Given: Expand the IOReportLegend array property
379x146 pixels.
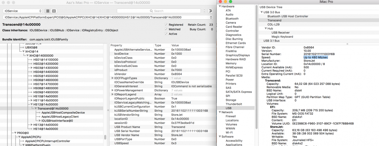Looking at the screenshot, I should tap(113, 95).
